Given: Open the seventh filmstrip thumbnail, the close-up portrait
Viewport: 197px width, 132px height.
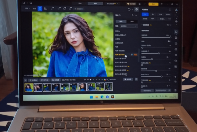Looking at the screenshot, I should click(82, 87).
